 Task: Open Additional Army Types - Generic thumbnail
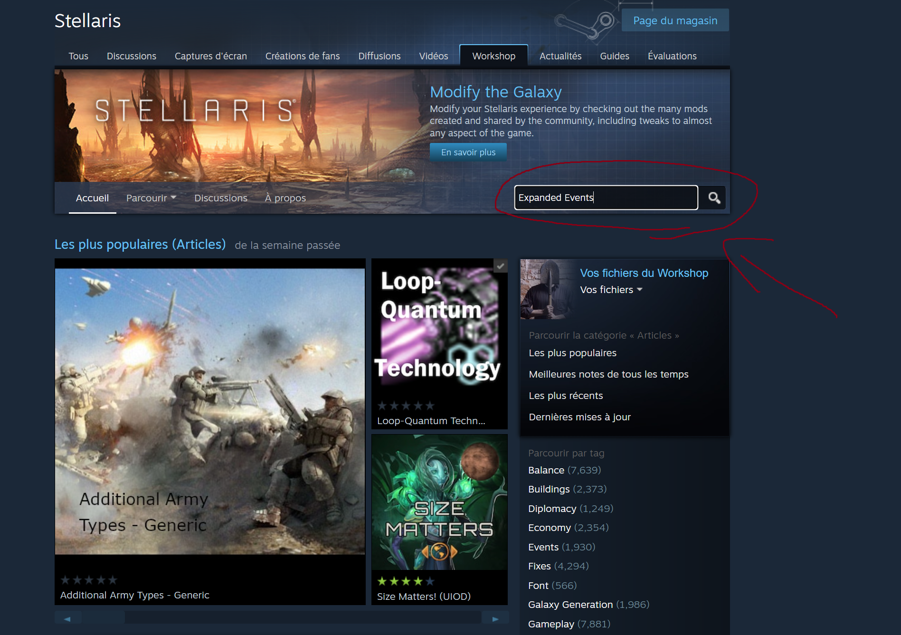pyautogui.click(x=210, y=411)
